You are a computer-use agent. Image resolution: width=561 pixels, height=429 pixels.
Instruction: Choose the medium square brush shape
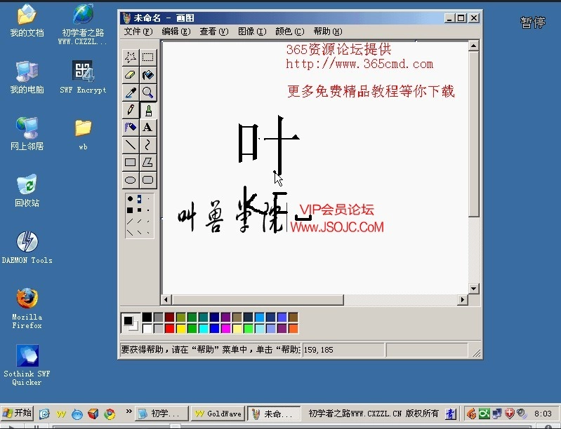139,210
